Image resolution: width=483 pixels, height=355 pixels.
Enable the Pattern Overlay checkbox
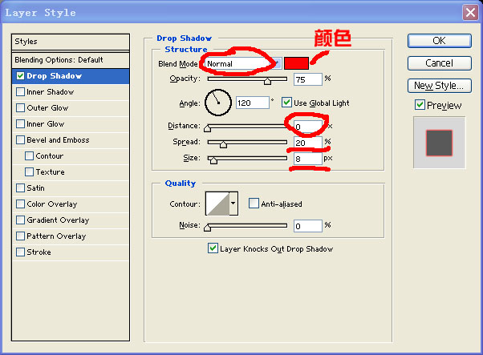[x=20, y=236]
